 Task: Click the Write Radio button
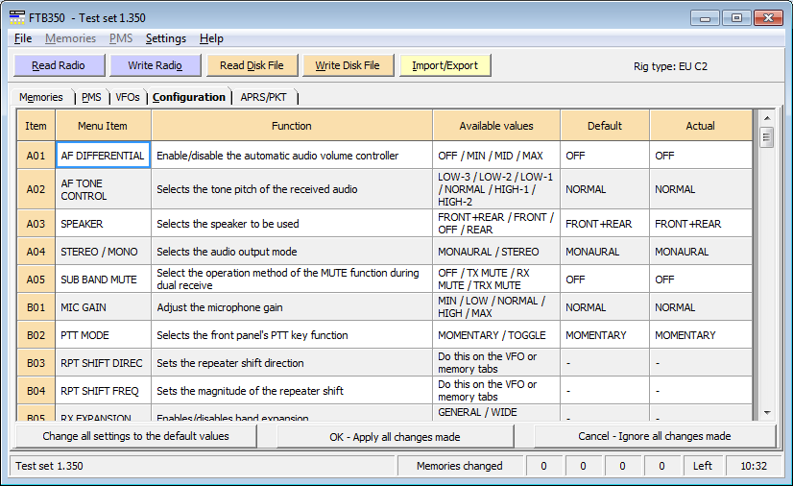coord(155,65)
